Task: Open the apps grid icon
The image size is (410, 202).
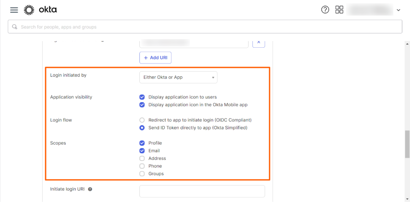Action: click(x=339, y=10)
